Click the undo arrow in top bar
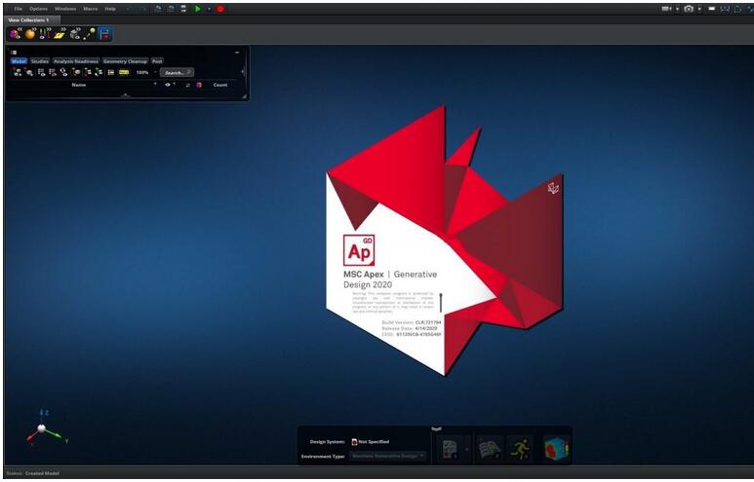Image resolution: width=754 pixels, height=482 pixels. point(131,9)
